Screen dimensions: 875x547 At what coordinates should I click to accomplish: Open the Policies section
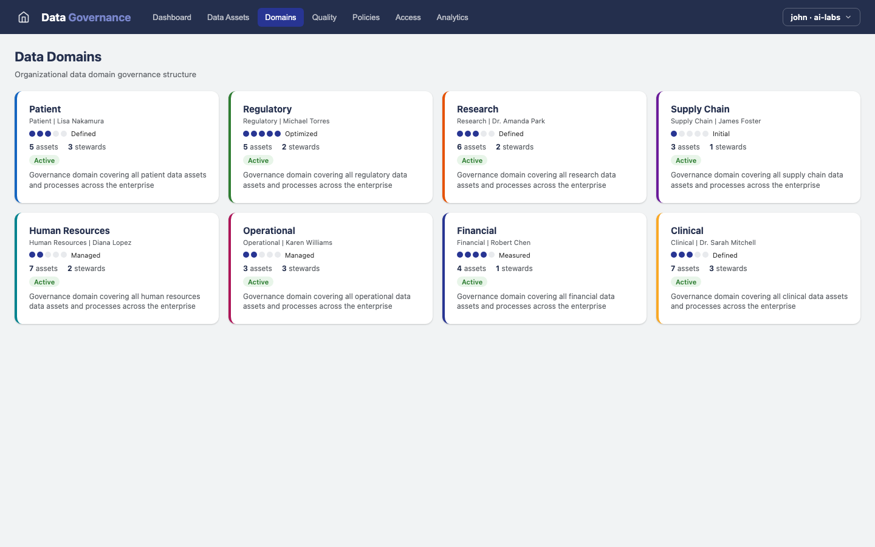tap(366, 17)
